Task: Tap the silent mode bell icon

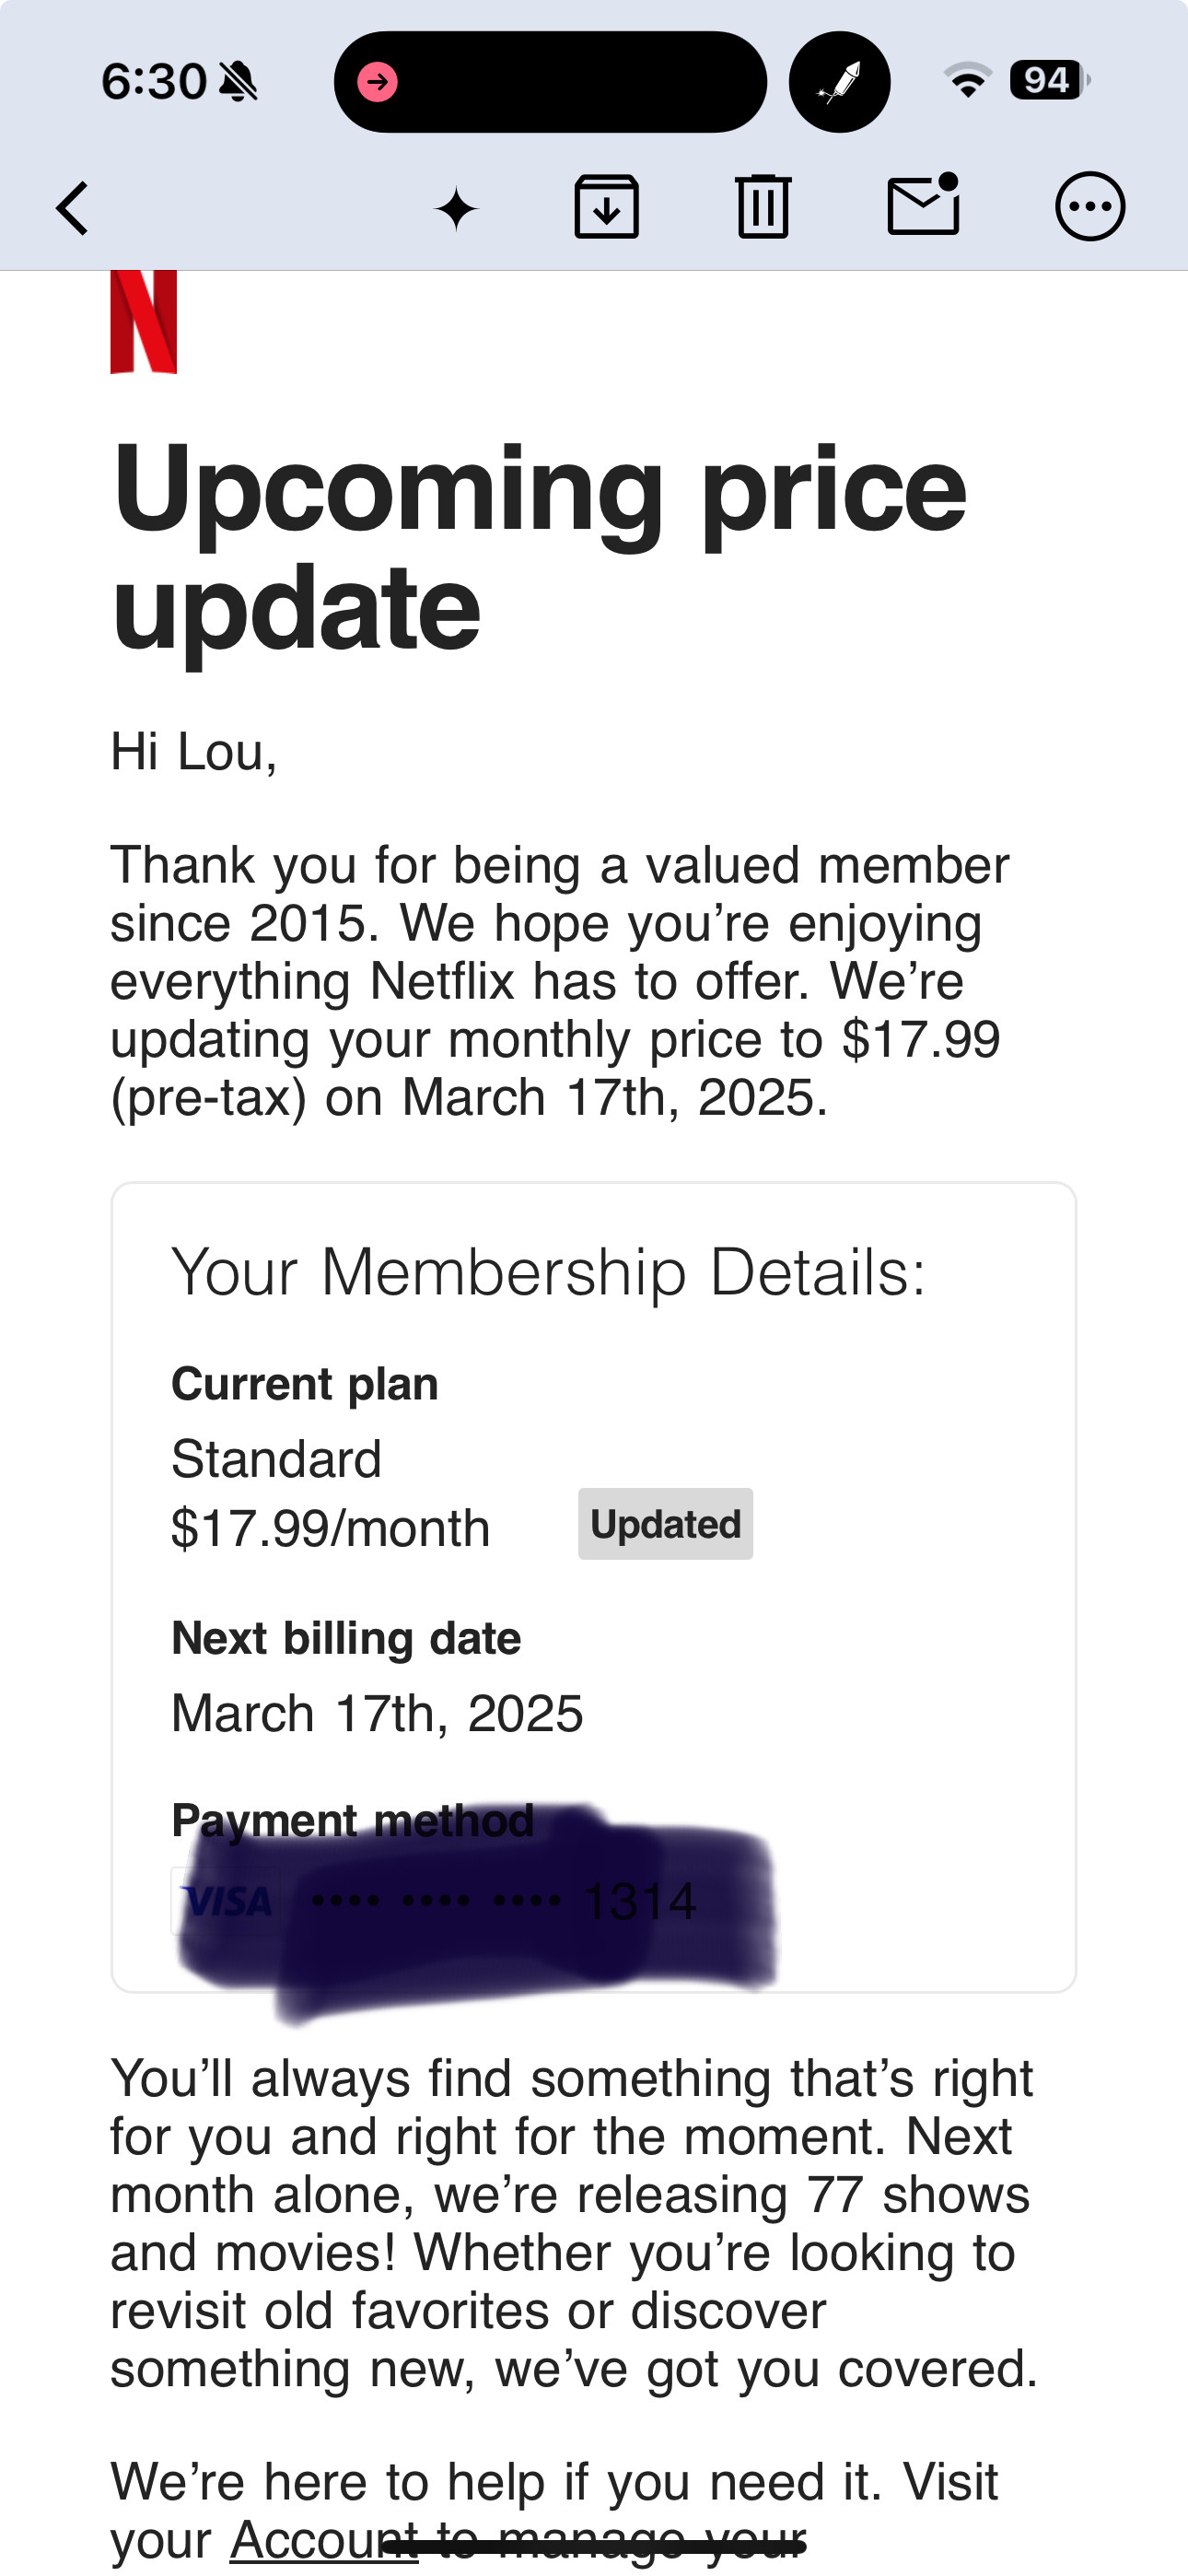Action: [238, 82]
